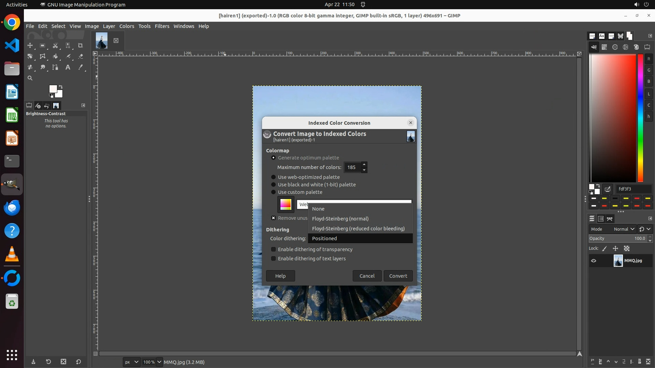Image resolution: width=655 pixels, height=368 pixels.
Task: Choose the Eraser tool
Action: pyautogui.click(x=81, y=56)
